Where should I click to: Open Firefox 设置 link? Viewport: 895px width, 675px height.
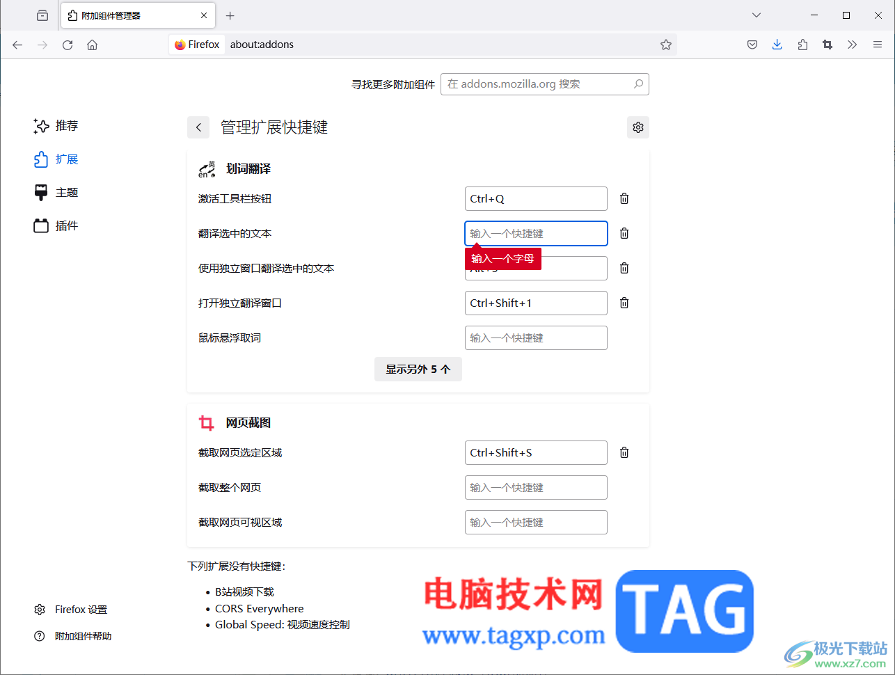[70, 610]
